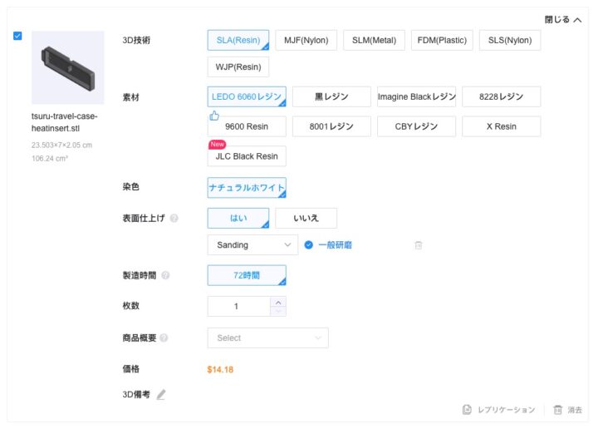Choose MJF(Nylon) 3D technology
This screenshot has width=598, height=429.
305,41
